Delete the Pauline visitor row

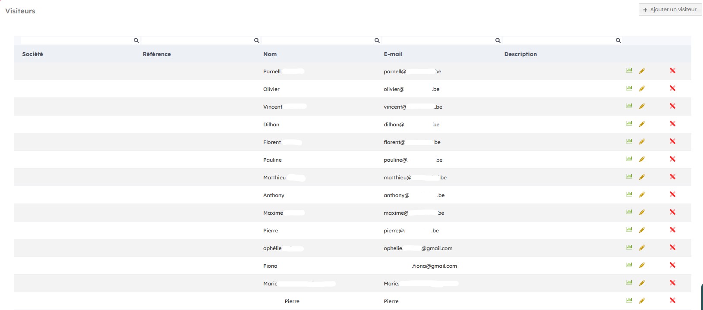pyautogui.click(x=672, y=159)
